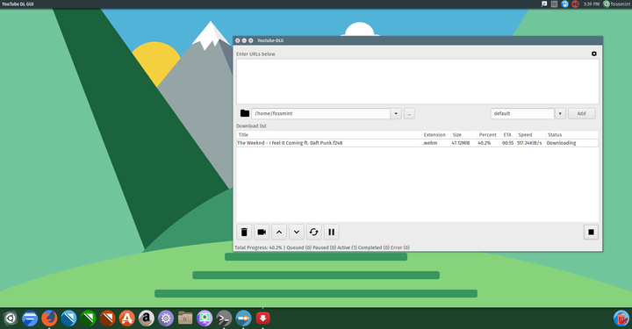
Task: Click the reload circular arrows button
Action: pos(313,232)
